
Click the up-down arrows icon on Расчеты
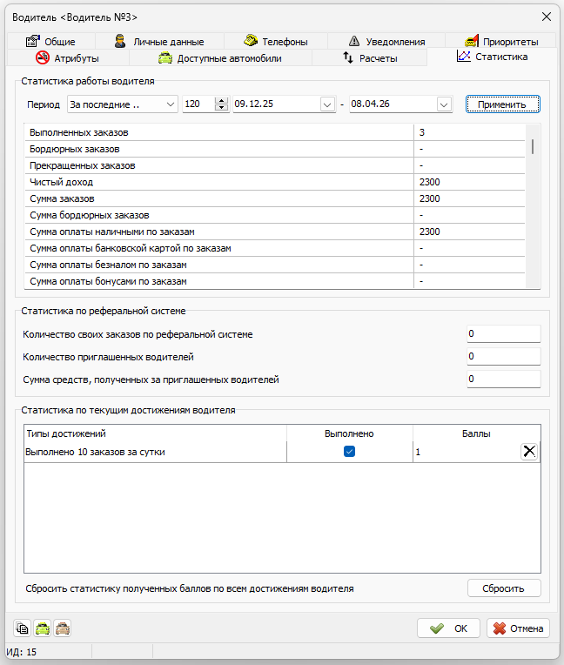348,57
